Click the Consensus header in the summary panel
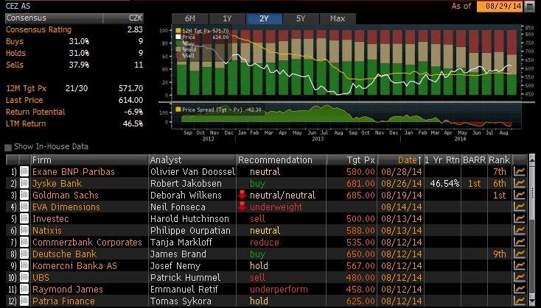 [x=54, y=18]
